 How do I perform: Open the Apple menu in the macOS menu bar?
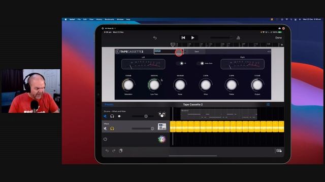[66, 19]
